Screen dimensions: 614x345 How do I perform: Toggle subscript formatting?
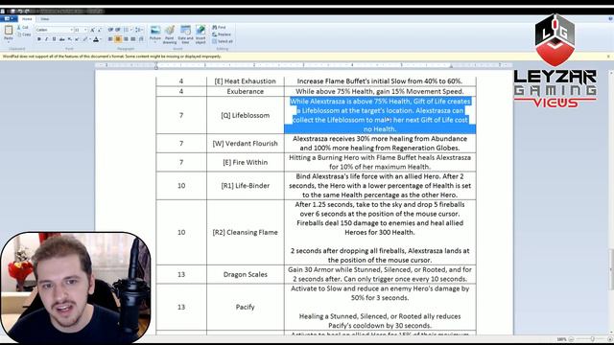pos(70,39)
